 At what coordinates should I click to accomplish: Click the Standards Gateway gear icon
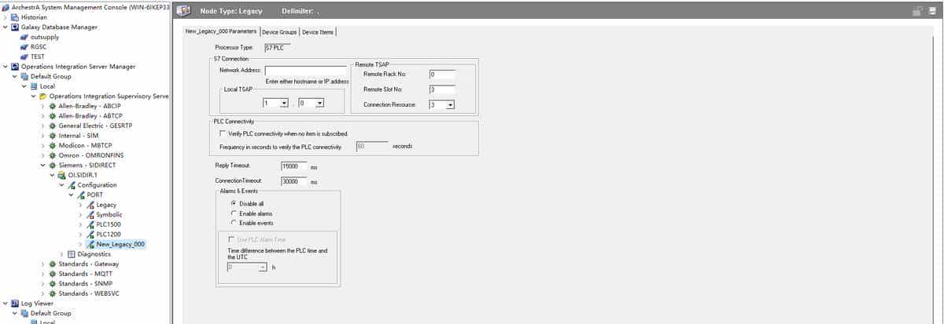point(53,264)
